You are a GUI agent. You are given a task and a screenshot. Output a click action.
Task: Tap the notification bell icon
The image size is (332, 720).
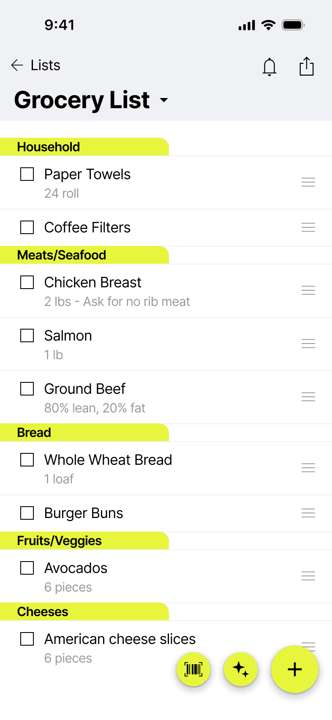coord(269,67)
